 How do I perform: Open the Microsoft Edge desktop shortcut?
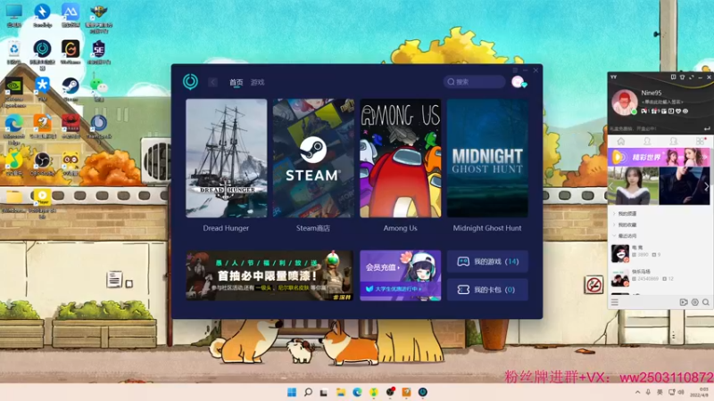[13, 128]
